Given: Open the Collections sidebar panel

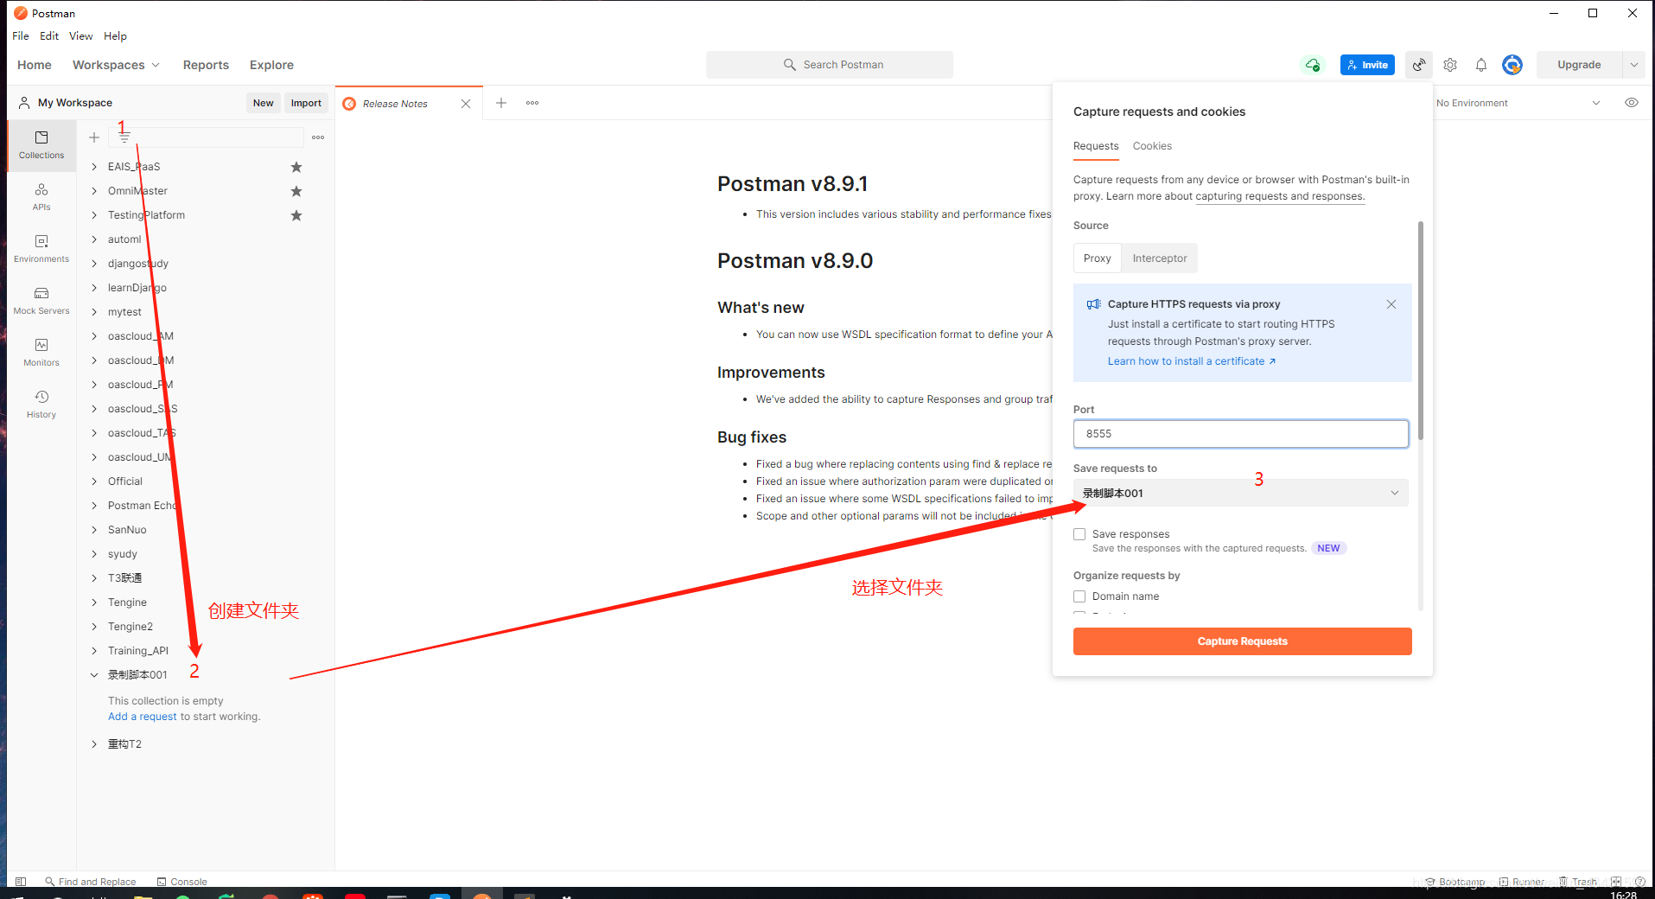Looking at the screenshot, I should click(41, 145).
